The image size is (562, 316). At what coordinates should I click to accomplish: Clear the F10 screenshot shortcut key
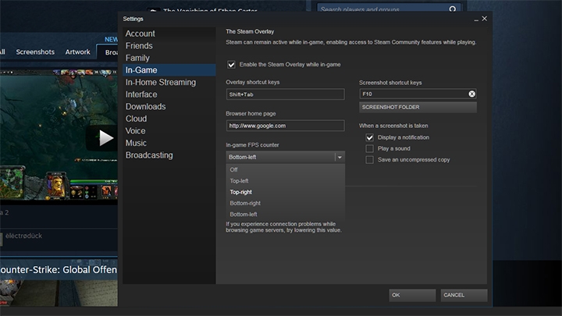point(471,94)
